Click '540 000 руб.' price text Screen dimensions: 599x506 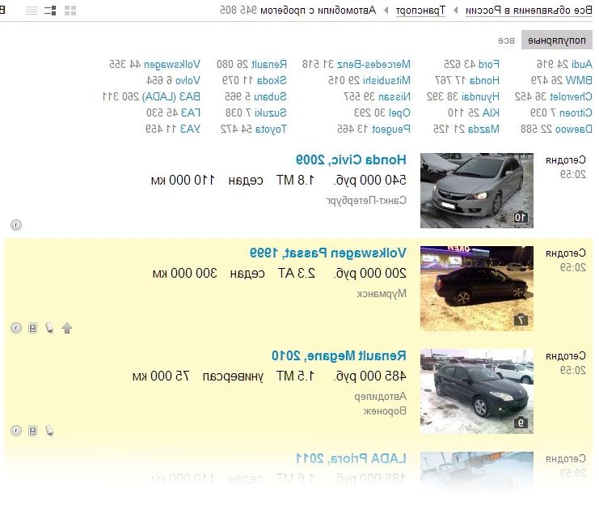[370, 181]
